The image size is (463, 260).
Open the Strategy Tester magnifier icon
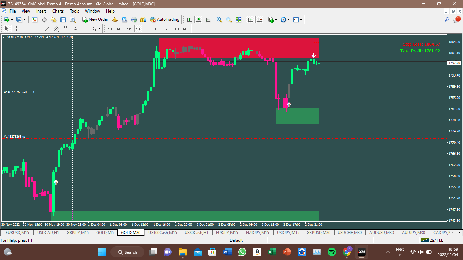click(x=73, y=20)
